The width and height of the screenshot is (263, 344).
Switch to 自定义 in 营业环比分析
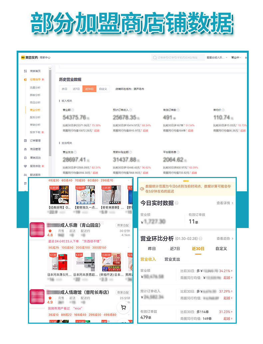click(x=221, y=249)
